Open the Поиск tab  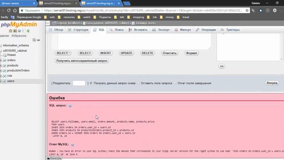(x=116, y=30)
